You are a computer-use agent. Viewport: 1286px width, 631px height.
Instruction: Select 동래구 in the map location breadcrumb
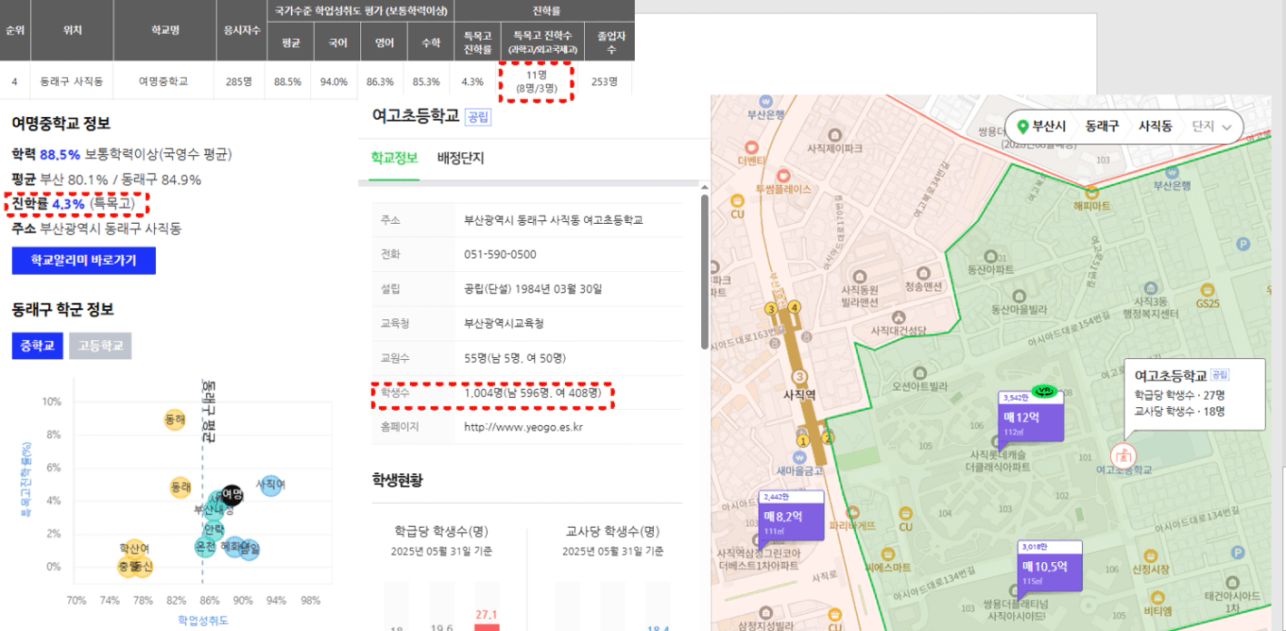pos(1102,126)
